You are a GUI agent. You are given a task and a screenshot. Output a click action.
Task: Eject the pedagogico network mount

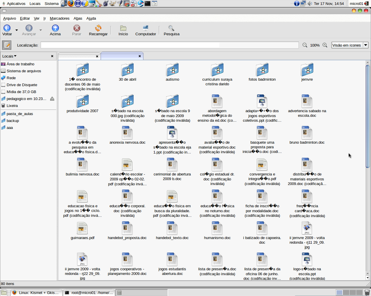coord(52,99)
